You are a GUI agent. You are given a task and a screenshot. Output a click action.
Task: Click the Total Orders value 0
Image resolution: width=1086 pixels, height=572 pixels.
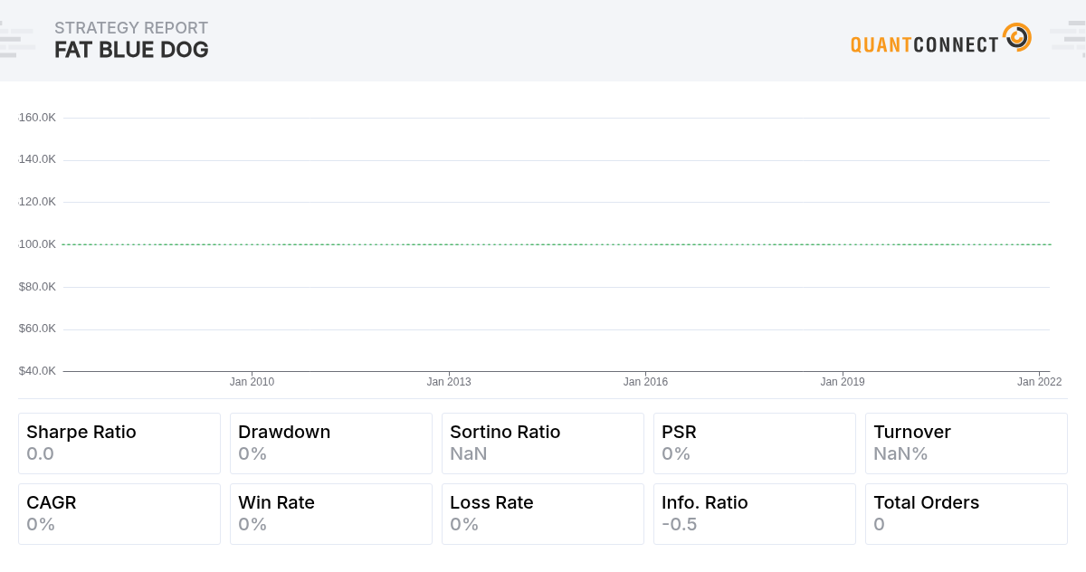click(x=879, y=525)
